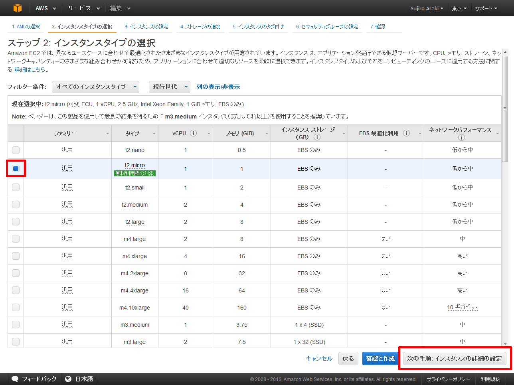Image resolution: width=514 pixels, height=385 pixels.
Task: Select the t2.small instance checkbox
Action: (16, 187)
